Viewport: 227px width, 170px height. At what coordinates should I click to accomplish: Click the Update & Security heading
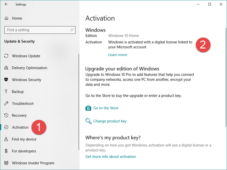click(x=20, y=41)
